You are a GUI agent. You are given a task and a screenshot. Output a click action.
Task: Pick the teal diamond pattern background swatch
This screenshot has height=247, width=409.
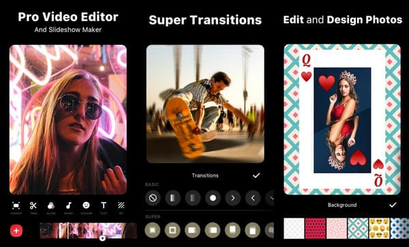point(358,229)
